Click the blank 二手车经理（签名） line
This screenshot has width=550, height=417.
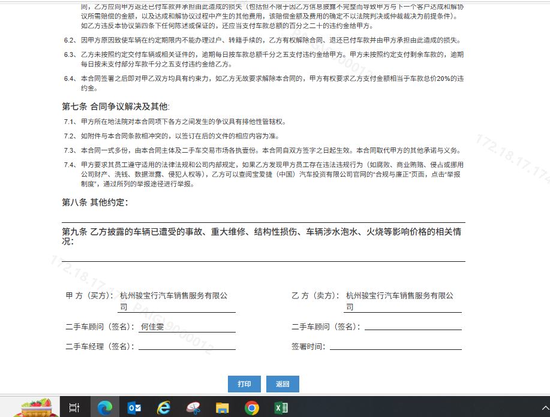click(187, 346)
